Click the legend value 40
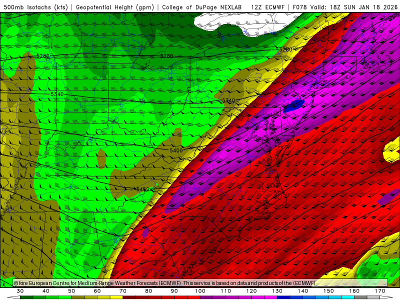The image size is (400, 300). point(46,291)
